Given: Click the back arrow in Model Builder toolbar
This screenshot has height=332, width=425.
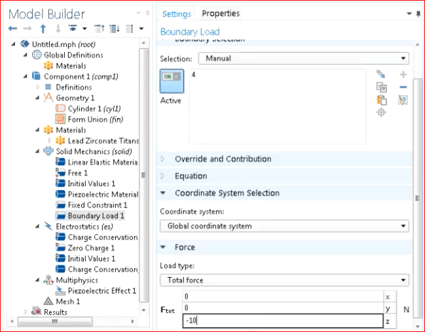Looking at the screenshot, I should [12, 28].
